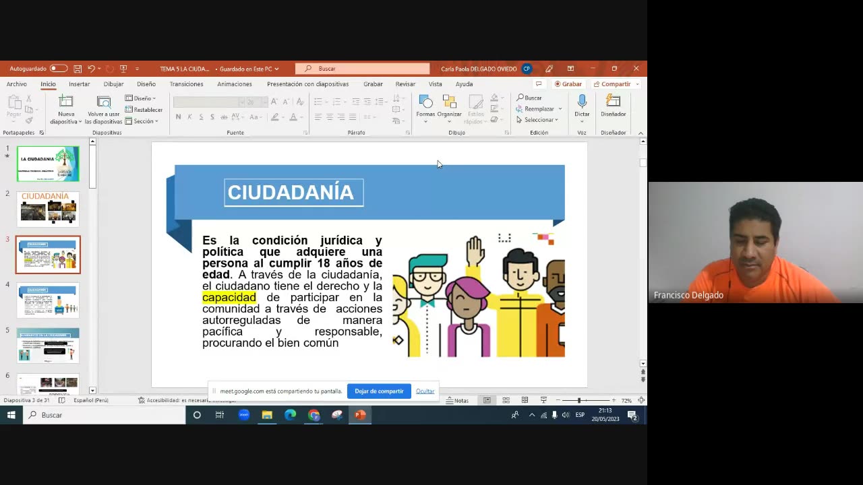Click Buscar in the Edición group

pos(529,98)
